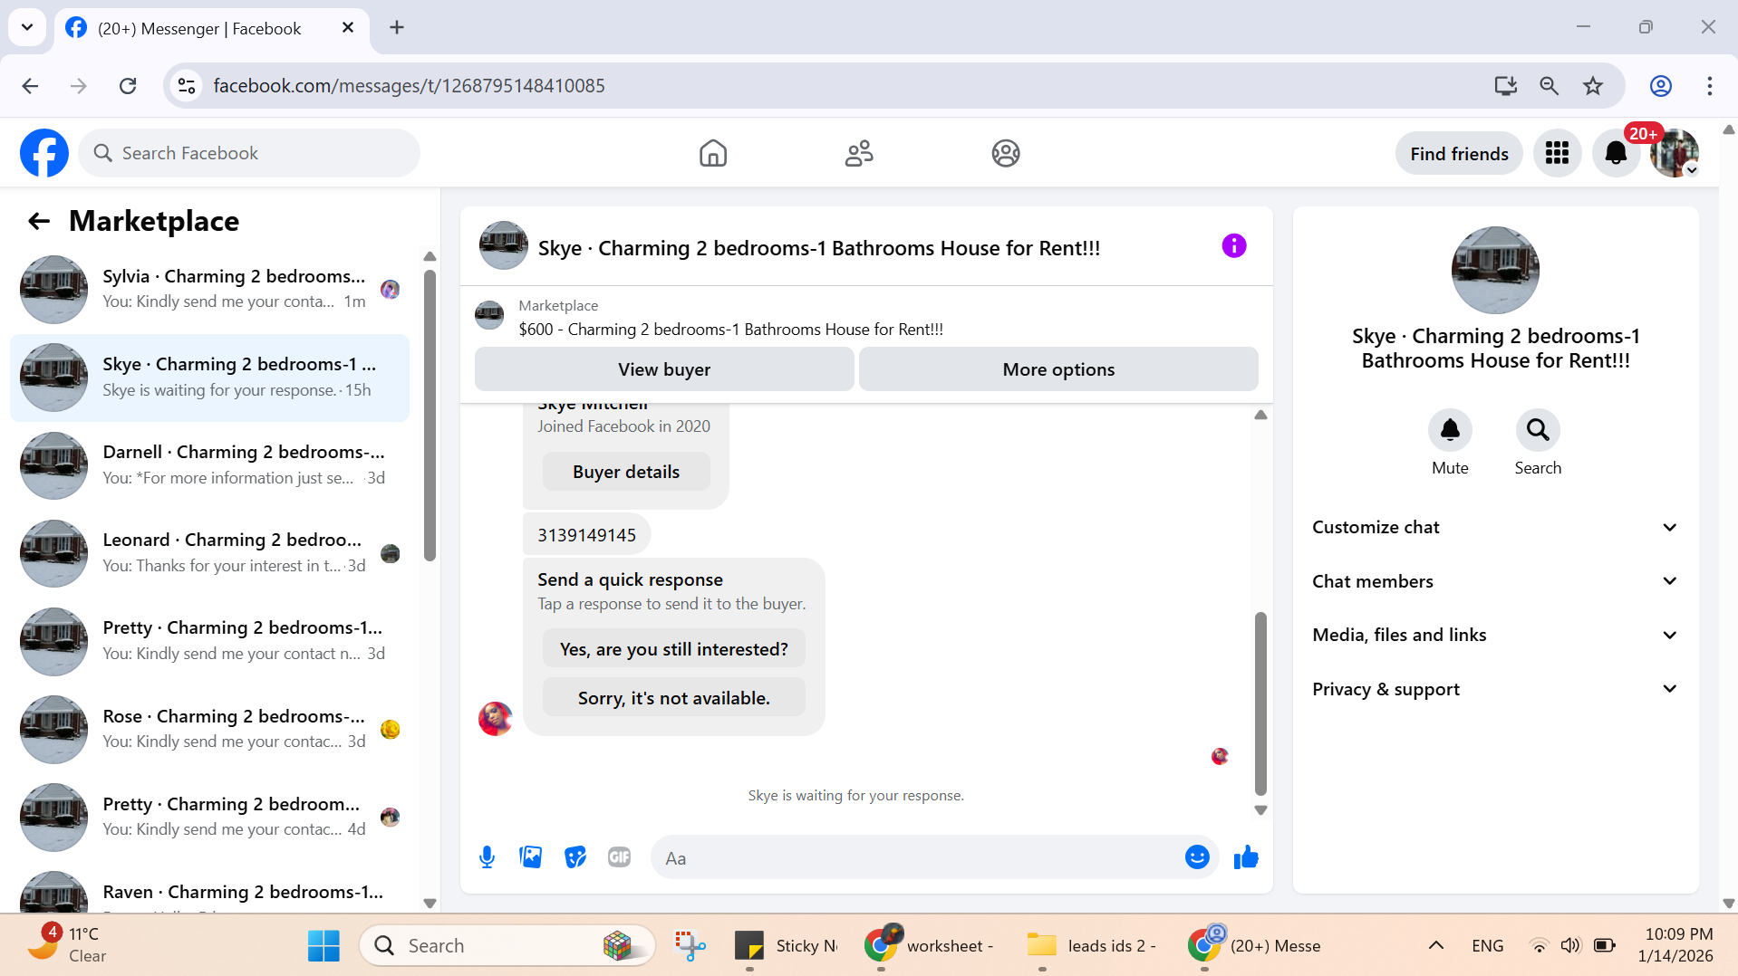Open Raven conversation in list
Viewport: 1738px width, 976px height.
[x=209, y=889]
